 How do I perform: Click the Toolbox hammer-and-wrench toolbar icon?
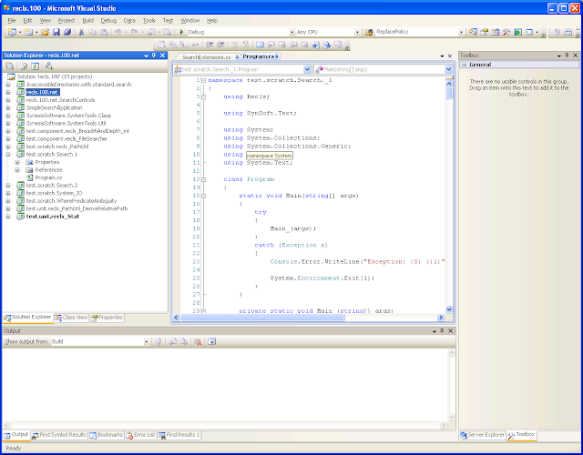click(x=506, y=33)
